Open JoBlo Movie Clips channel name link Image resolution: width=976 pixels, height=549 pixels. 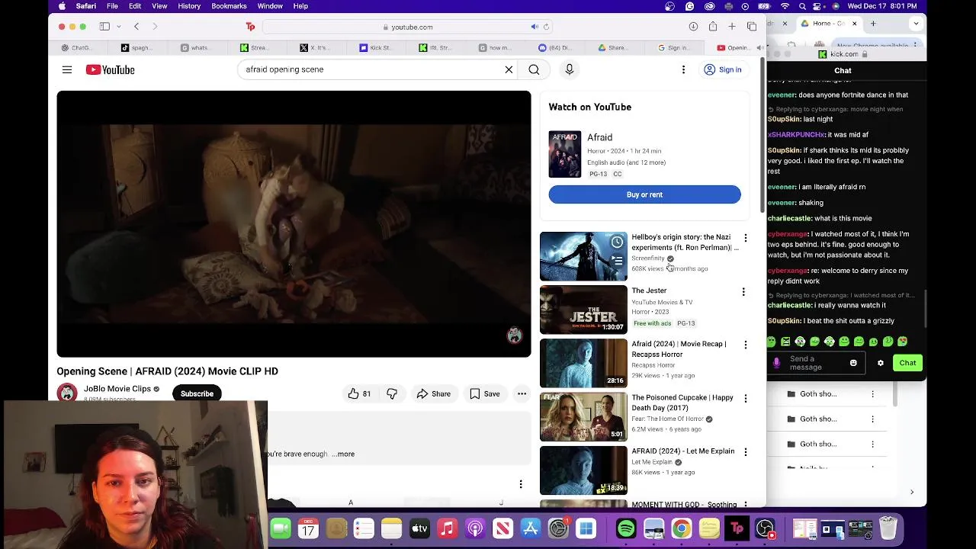117,389
